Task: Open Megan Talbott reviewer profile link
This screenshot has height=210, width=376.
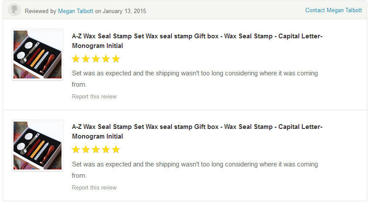Action: pyautogui.click(x=75, y=11)
